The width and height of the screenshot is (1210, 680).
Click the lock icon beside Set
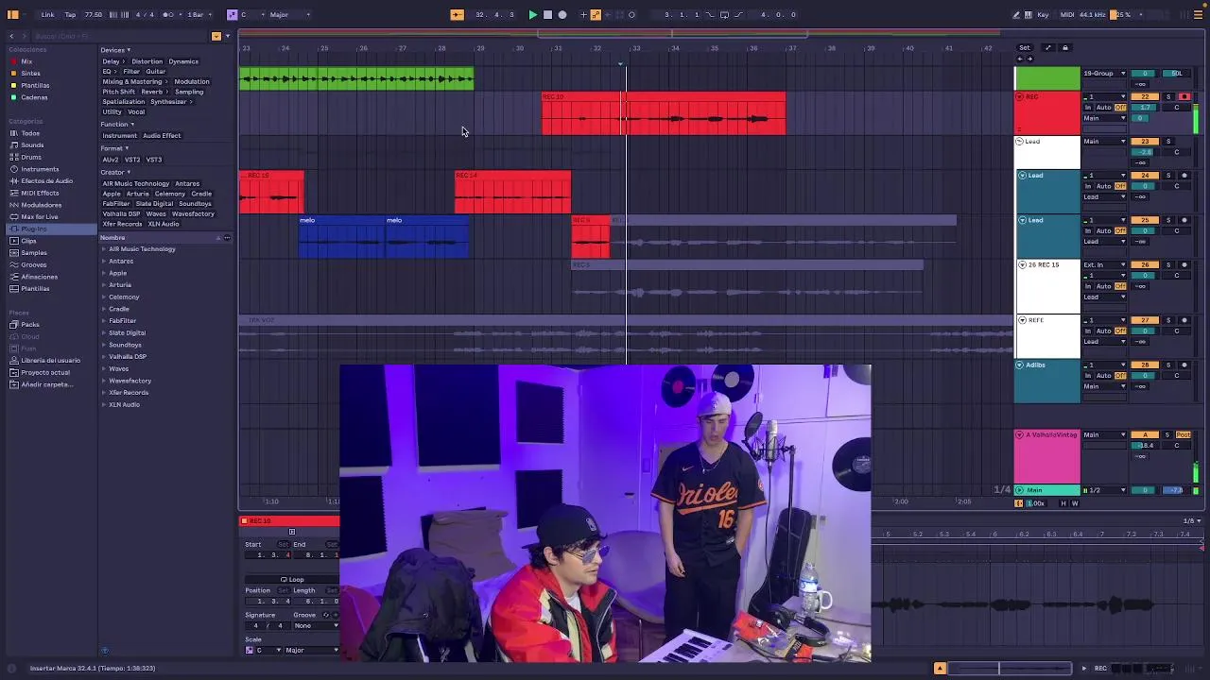[1065, 47]
